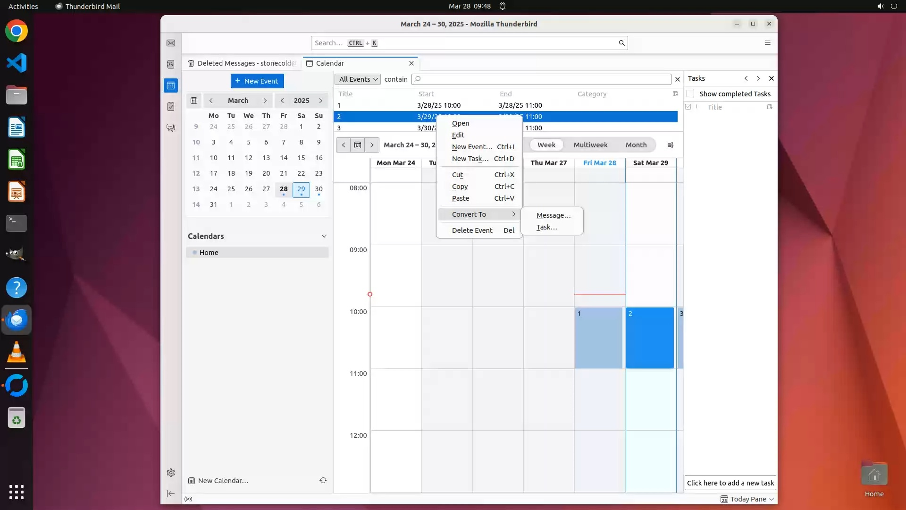Click New Calendar… link

point(223,481)
